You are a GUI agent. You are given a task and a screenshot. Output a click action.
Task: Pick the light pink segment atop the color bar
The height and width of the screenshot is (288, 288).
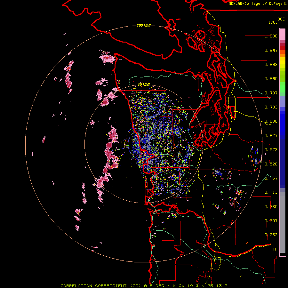[x=283, y=34]
